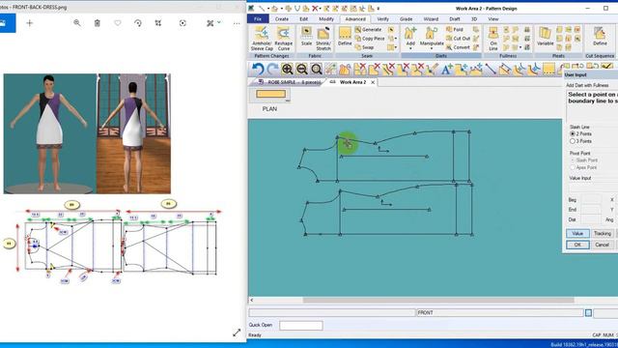Click the End value input field

[591, 210]
